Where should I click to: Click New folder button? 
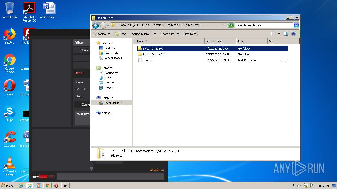click(x=191, y=34)
